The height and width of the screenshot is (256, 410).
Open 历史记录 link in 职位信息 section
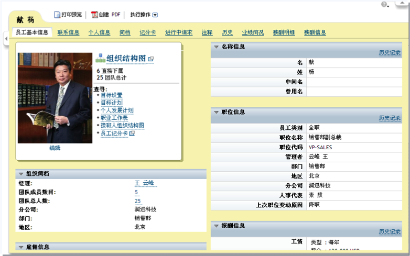click(x=390, y=118)
